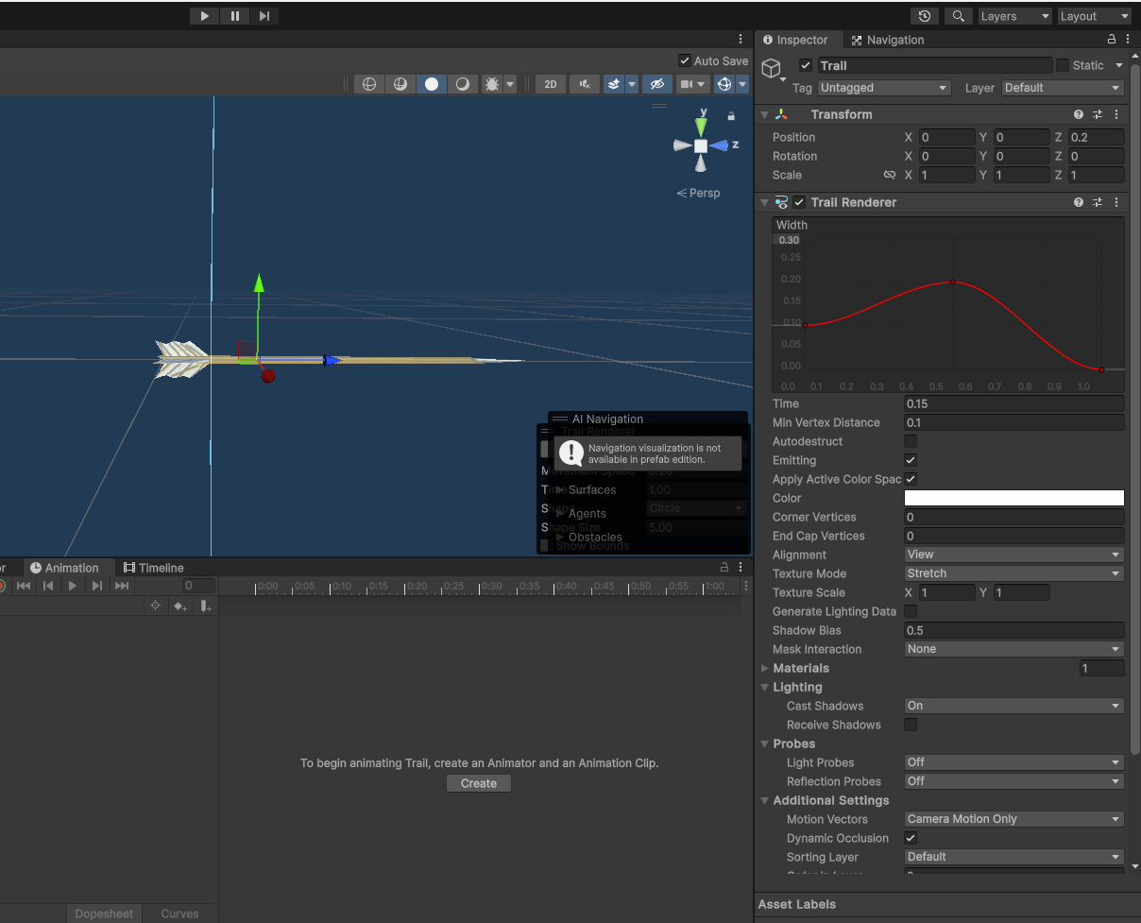
Task: Toggle hidden objects visibility eye icon
Action: coord(657,84)
